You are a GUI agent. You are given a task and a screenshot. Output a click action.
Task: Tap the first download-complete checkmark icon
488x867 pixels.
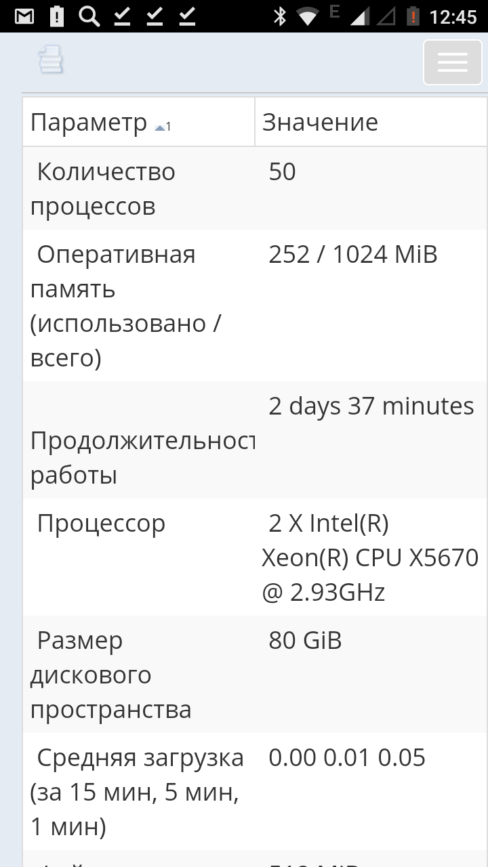point(122,16)
